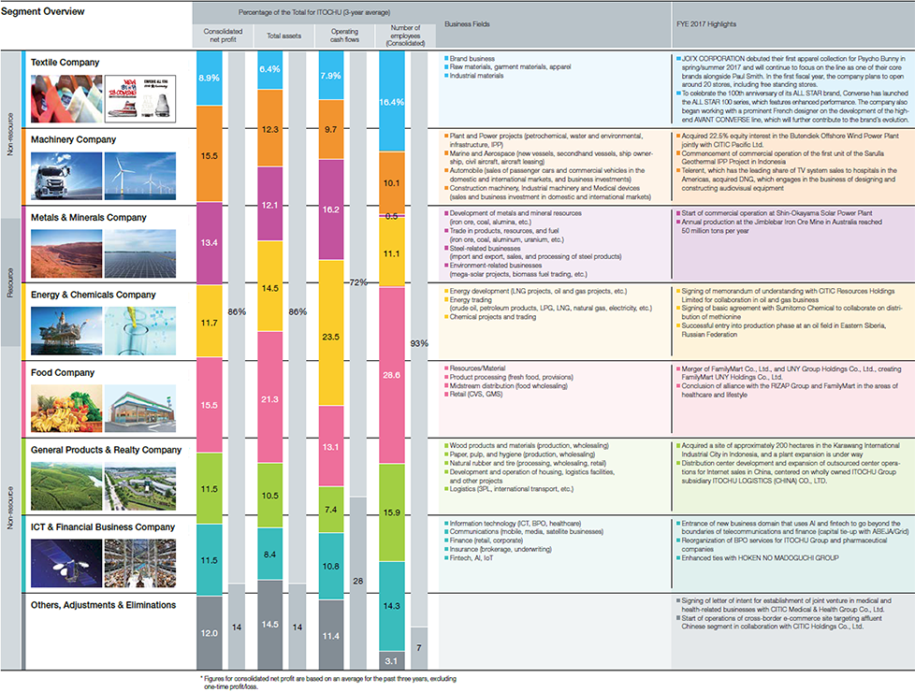Click the blue 7.9% cash flows segment
This screenshot has height=692, width=915.
pyautogui.click(x=331, y=75)
